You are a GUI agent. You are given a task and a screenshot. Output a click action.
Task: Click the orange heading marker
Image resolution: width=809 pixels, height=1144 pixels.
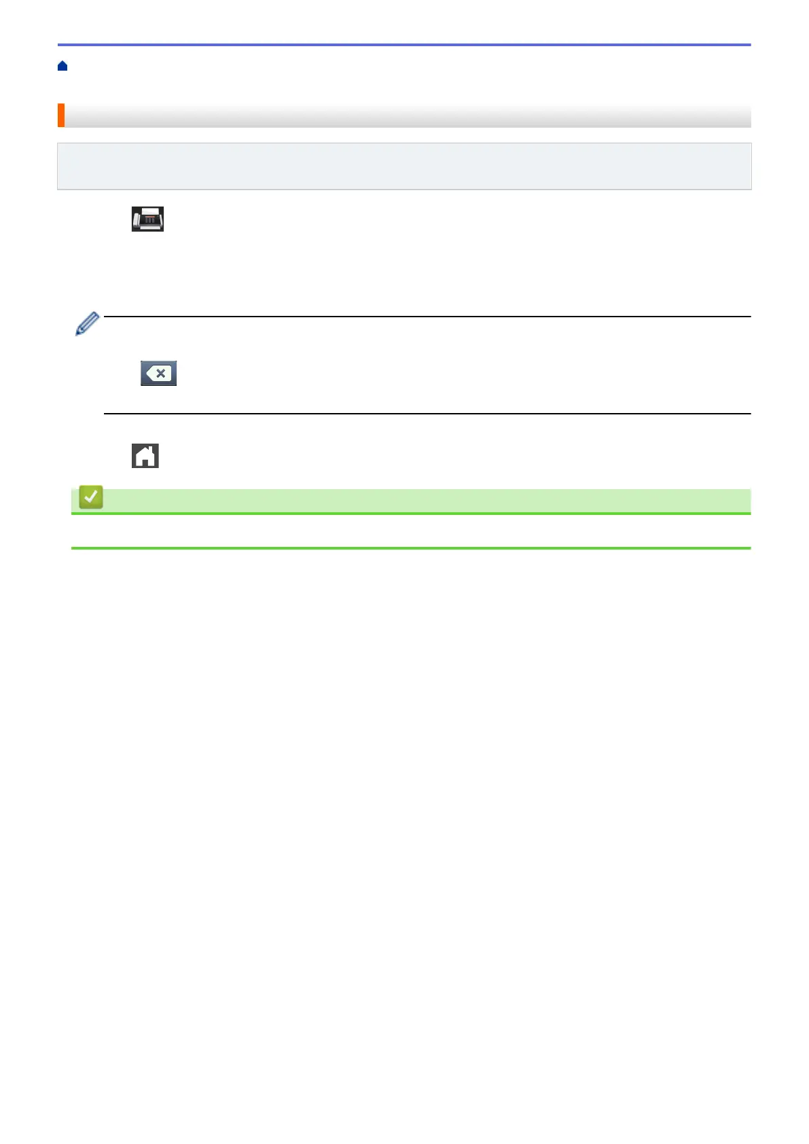[x=61, y=115]
